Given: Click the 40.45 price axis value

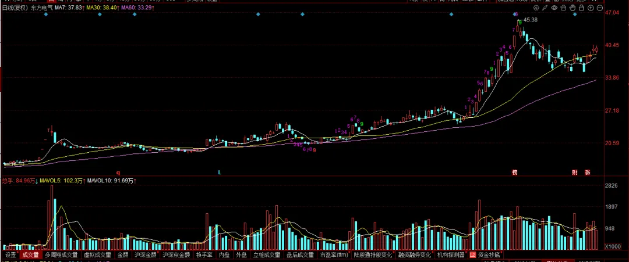Looking at the screenshot, I should (x=612, y=45).
